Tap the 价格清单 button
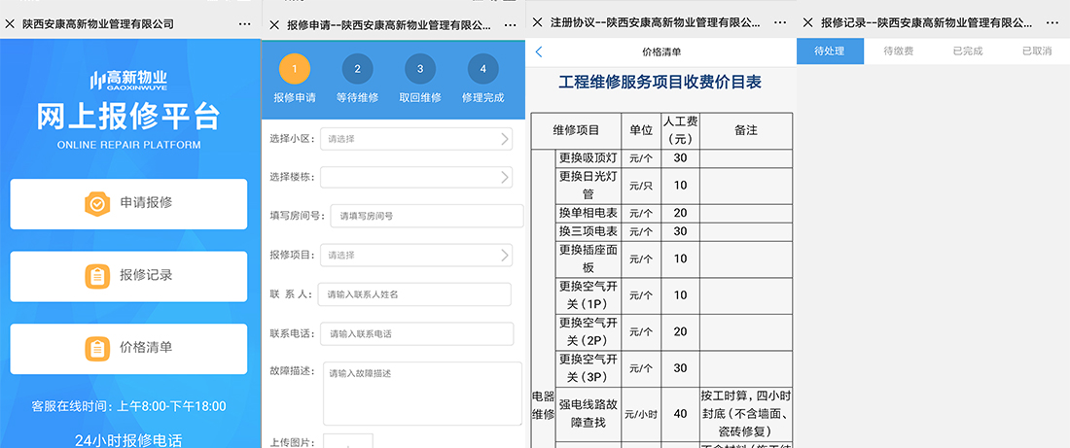 point(129,348)
